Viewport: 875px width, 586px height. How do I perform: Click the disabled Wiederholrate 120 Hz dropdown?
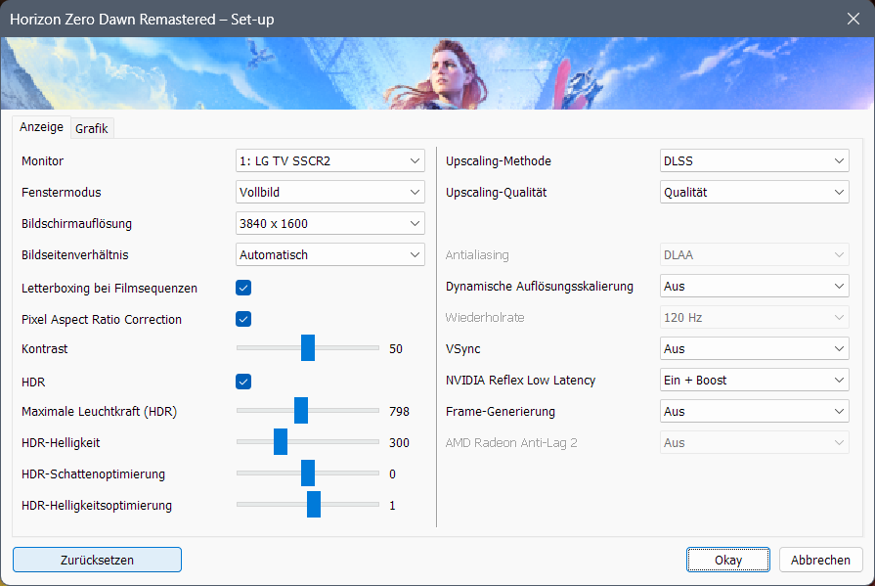[x=754, y=317]
